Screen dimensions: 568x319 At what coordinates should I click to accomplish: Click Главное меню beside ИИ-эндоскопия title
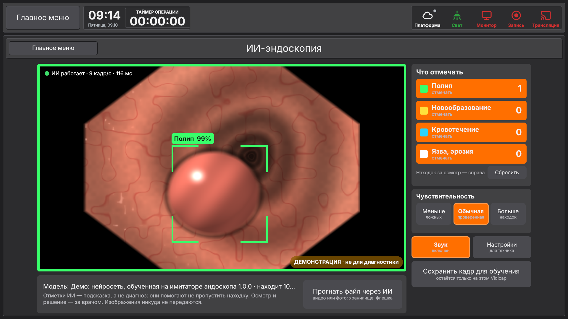click(53, 48)
